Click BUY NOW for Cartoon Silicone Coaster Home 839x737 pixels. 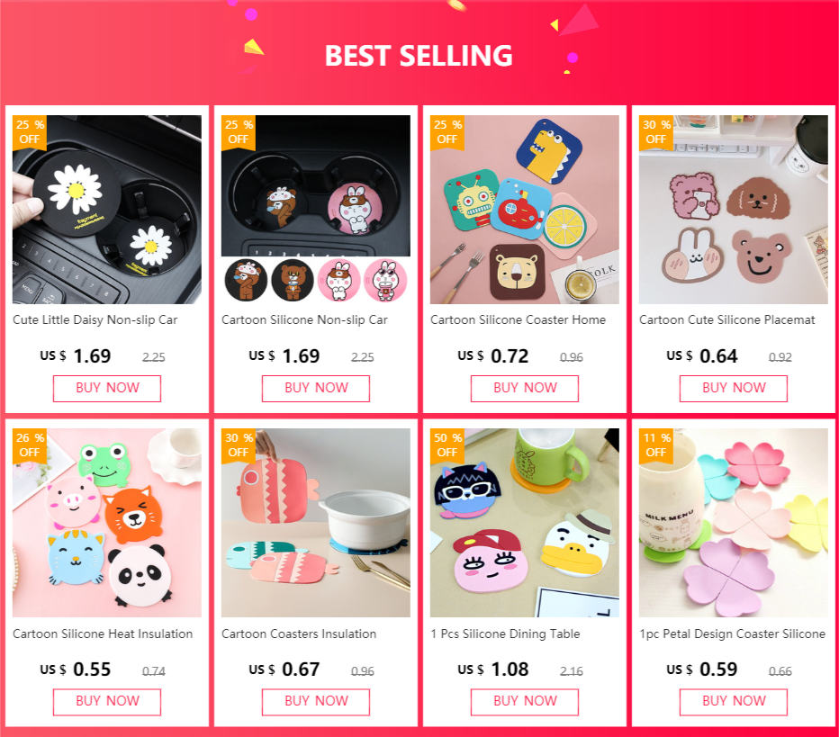[x=524, y=388]
